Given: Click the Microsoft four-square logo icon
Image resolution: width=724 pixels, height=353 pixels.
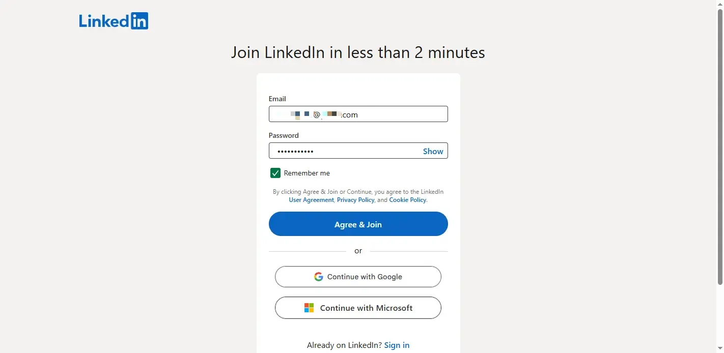Looking at the screenshot, I should coord(309,308).
